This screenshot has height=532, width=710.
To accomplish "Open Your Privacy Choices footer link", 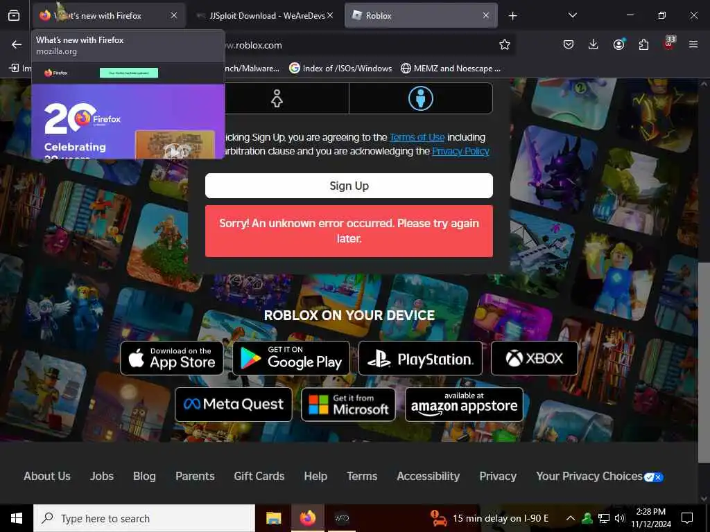I will [x=589, y=477].
